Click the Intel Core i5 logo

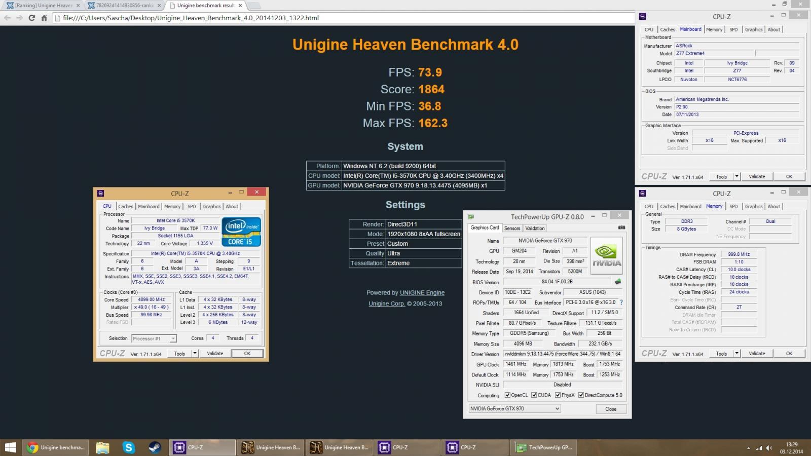coord(241,232)
